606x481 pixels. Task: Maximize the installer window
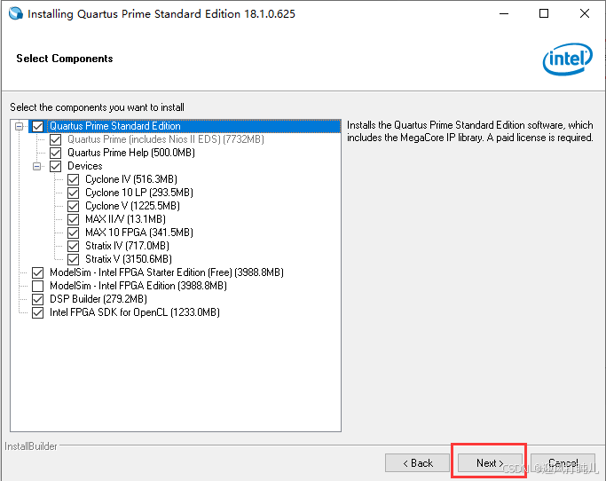click(x=544, y=13)
